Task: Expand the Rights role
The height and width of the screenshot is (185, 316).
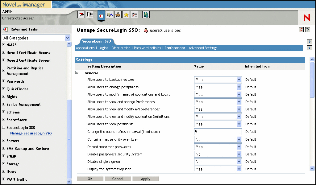Action: point(4,97)
